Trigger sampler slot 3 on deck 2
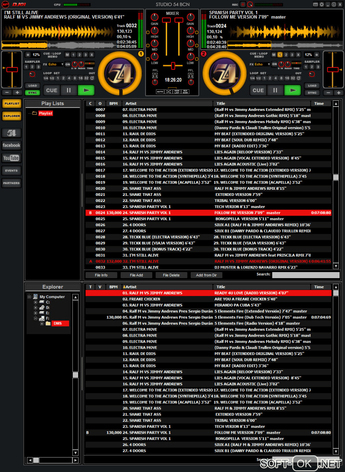Screen dimensions: 345x472 click(x=318, y=67)
